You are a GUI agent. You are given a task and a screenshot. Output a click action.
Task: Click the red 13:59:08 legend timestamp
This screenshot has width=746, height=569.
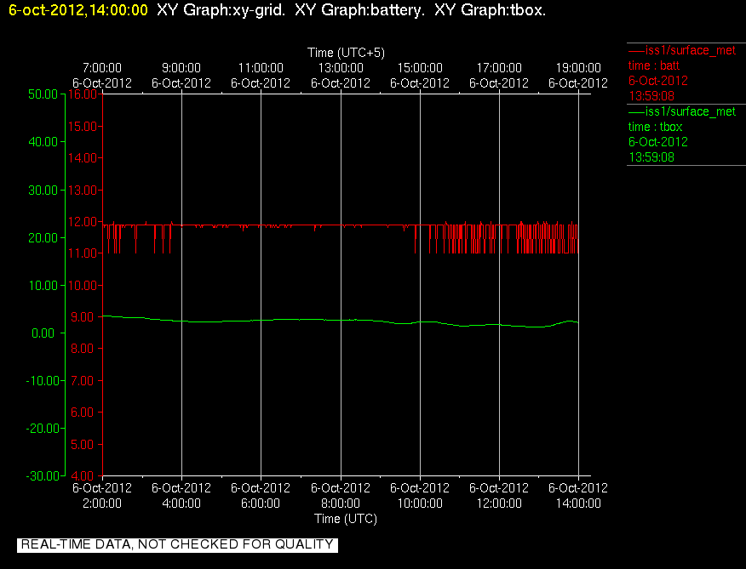(651, 96)
